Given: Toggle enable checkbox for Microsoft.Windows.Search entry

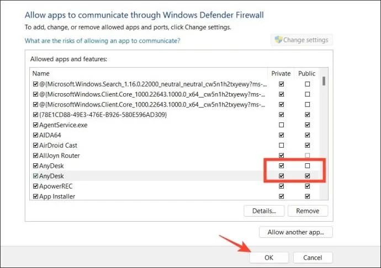Looking at the screenshot, I should pos(35,84).
